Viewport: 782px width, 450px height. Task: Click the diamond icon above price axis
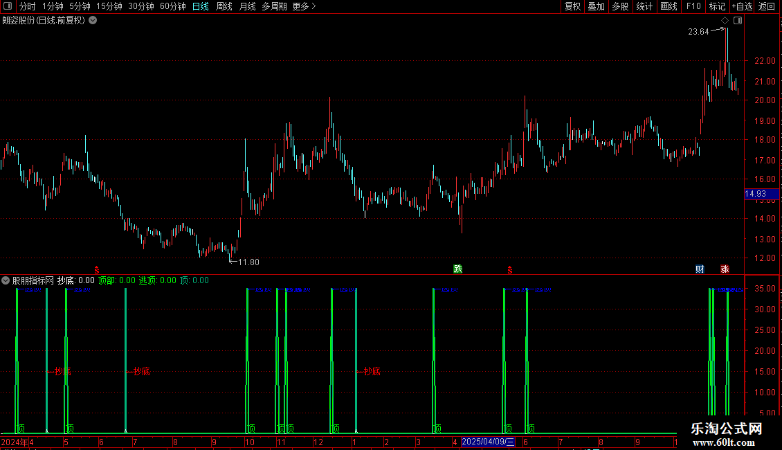[x=725, y=21]
